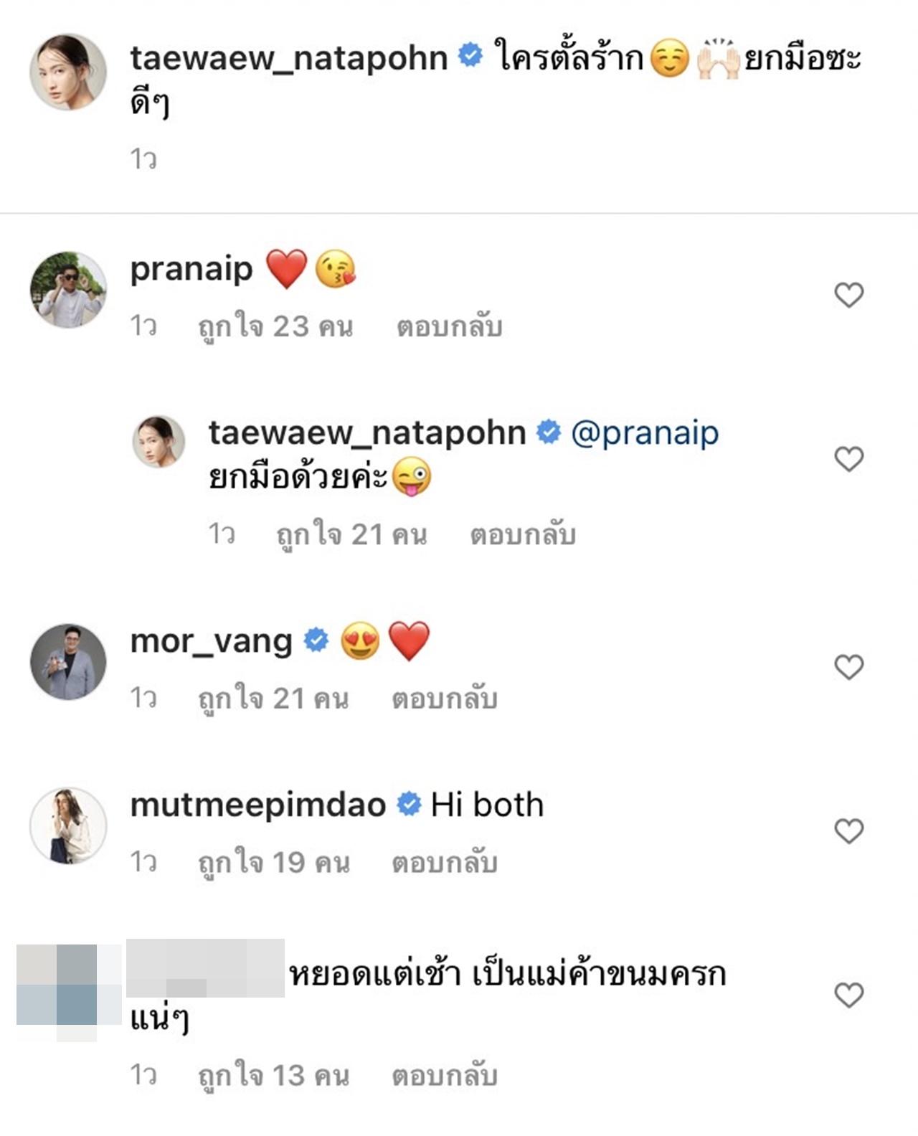
Task: Open pranaip's profile avatar
Action: pos(67,289)
